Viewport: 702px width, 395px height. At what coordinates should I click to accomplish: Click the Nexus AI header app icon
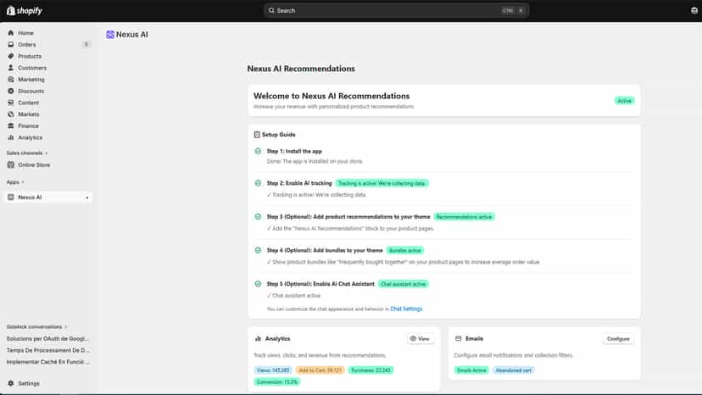coord(110,35)
